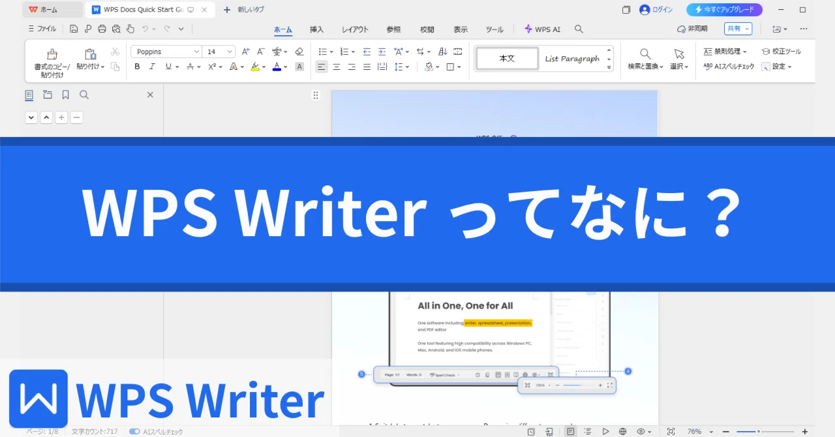Screen dimensions: 835x437
Task: Toggle AI spell check switch in status bar
Action: click(x=134, y=432)
